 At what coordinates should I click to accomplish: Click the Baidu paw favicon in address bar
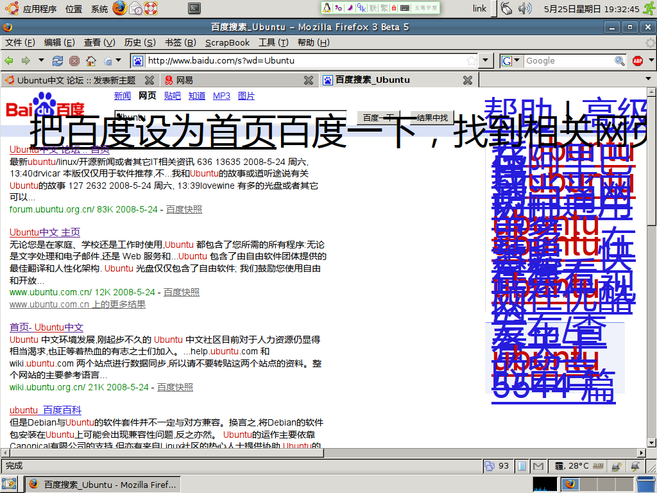coord(138,61)
